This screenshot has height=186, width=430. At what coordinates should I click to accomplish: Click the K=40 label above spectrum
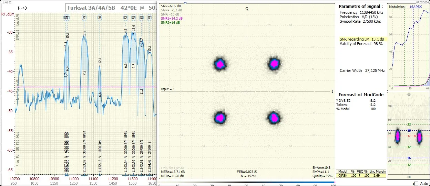point(22,8)
